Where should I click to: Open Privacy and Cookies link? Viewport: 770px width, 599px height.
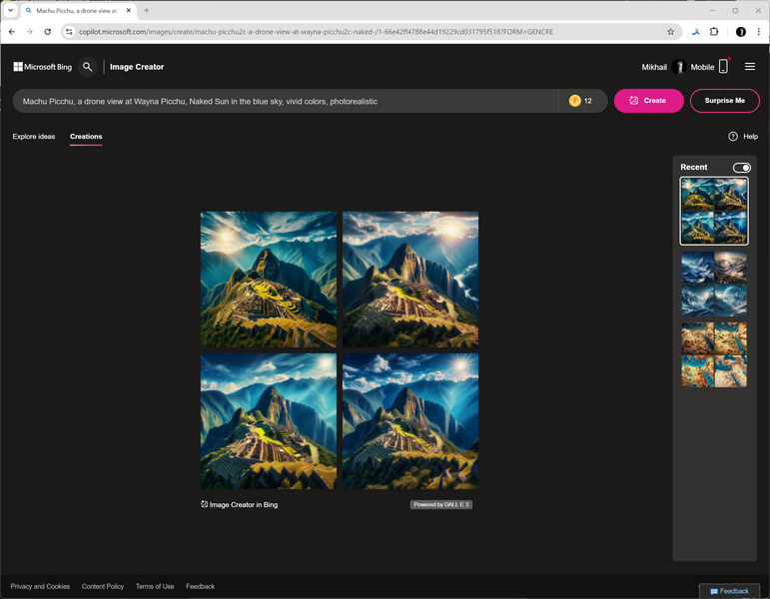(40, 586)
